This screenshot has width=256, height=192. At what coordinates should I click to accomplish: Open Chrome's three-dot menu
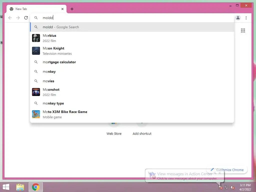[x=246, y=18]
